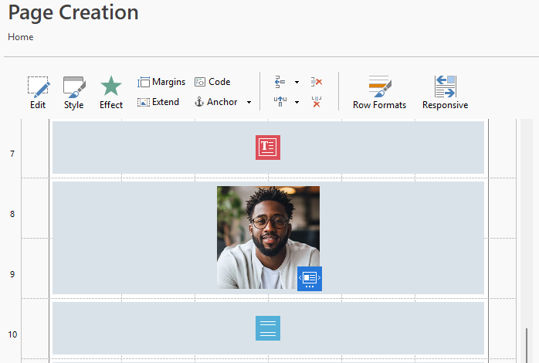Open the Margins settings
Screen dimensions: 539x363
tap(161, 82)
